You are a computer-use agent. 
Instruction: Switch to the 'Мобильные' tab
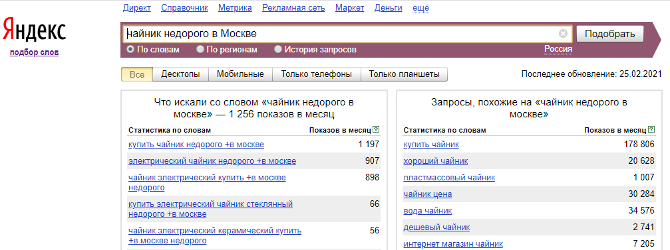point(240,74)
